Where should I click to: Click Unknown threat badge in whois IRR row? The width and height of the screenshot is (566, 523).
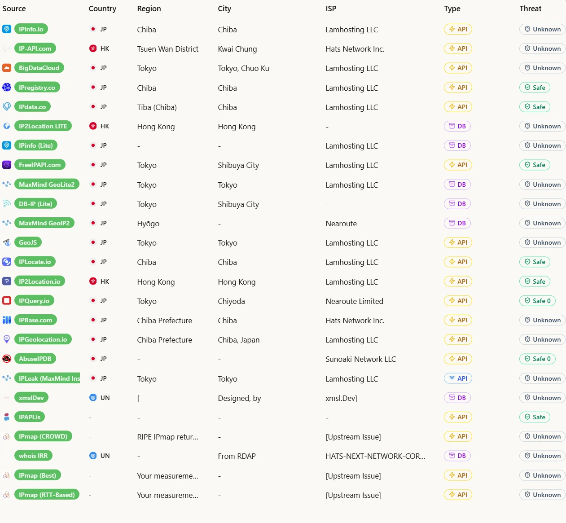tap(542, 456)
